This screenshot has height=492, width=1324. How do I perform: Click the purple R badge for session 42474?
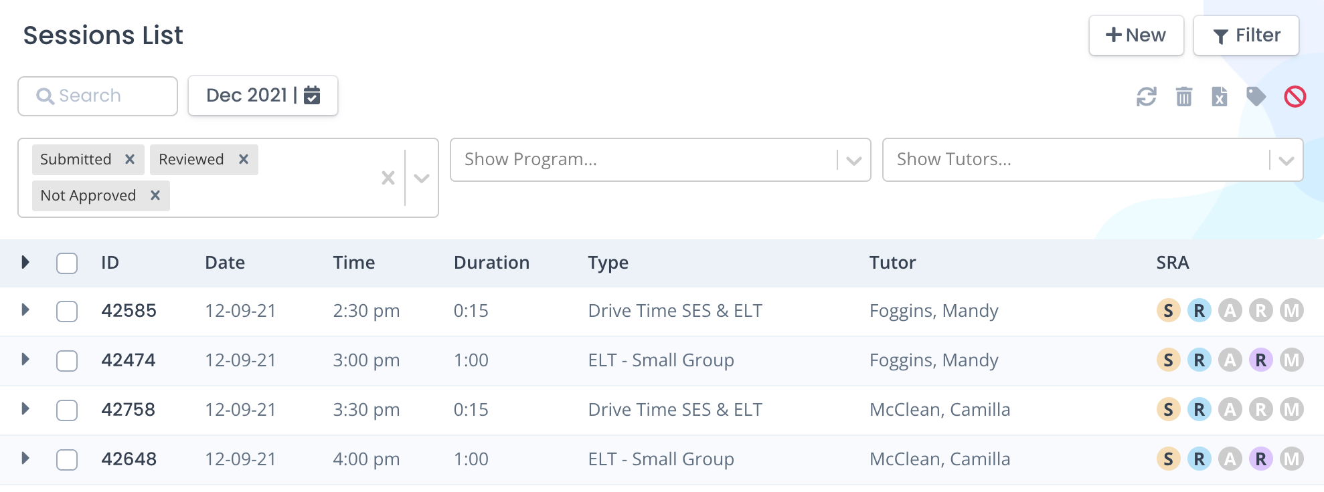coord(1261,360)
